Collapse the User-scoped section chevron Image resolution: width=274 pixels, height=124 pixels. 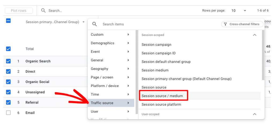point(254,114)
